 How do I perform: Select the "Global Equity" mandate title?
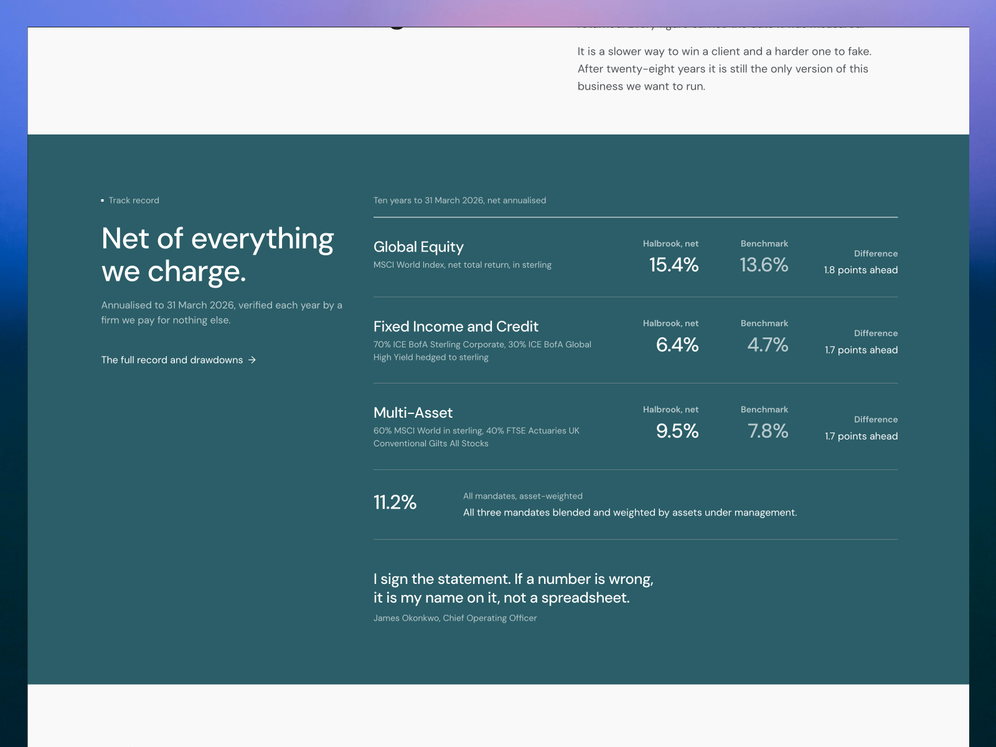pos(418,247)
